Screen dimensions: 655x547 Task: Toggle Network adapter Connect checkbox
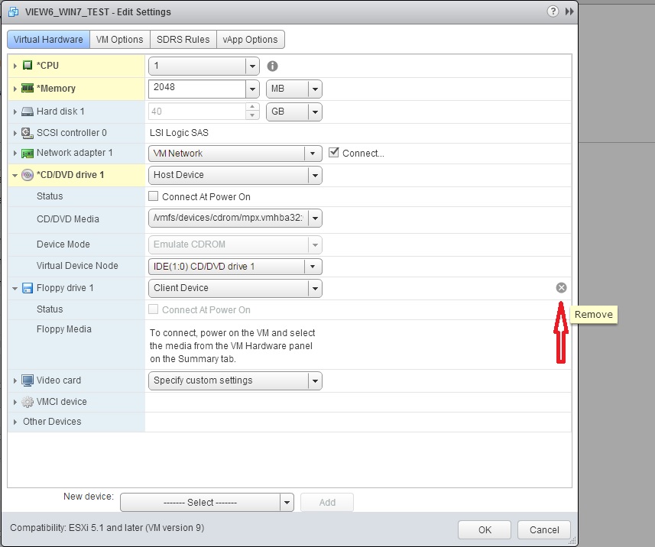[x=333, y=152]
